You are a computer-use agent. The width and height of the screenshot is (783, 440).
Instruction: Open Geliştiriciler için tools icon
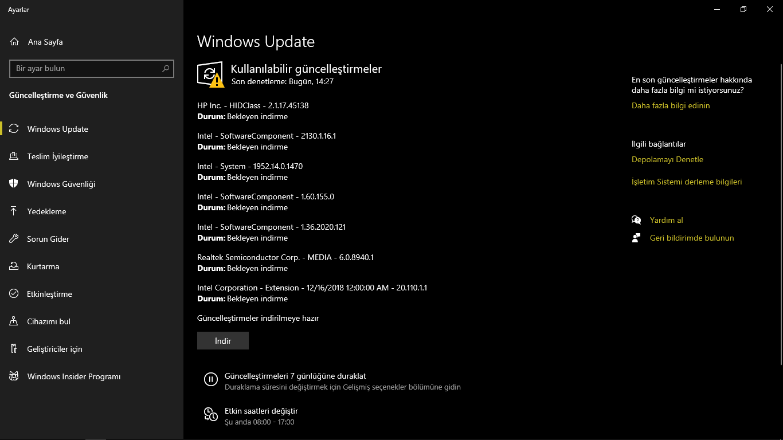pyautogui.click(x=14, y=349)
